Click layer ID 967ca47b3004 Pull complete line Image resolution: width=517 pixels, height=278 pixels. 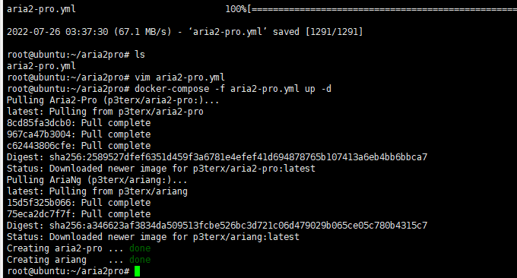click(79, 134)
